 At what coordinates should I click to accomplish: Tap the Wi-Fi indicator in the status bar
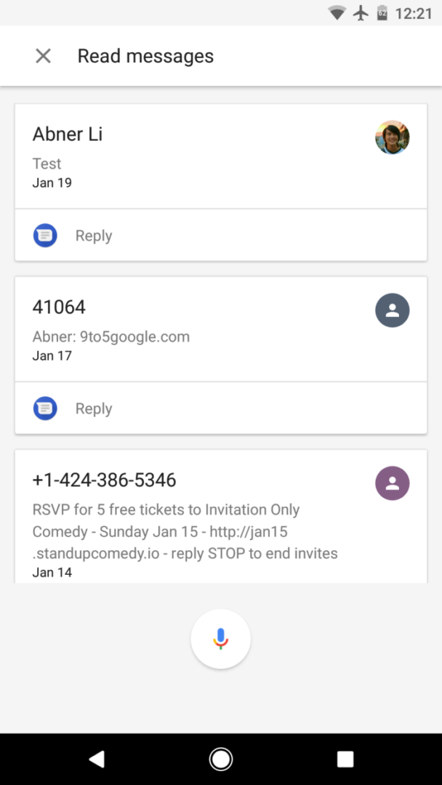pyautogui.click(x=337, y=12)
